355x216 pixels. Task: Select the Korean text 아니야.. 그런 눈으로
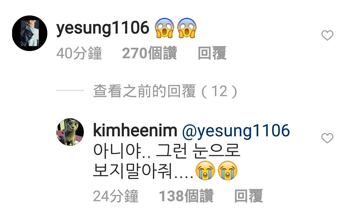click(x=167, y=151)
